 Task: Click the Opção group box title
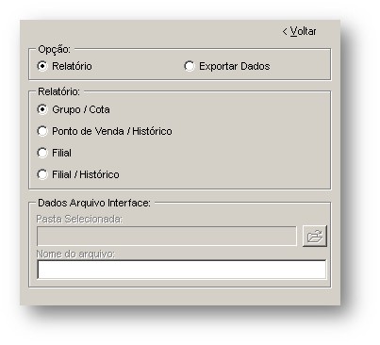54,49
